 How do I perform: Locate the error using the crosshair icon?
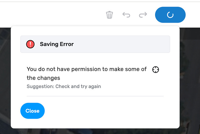point(156,69)
